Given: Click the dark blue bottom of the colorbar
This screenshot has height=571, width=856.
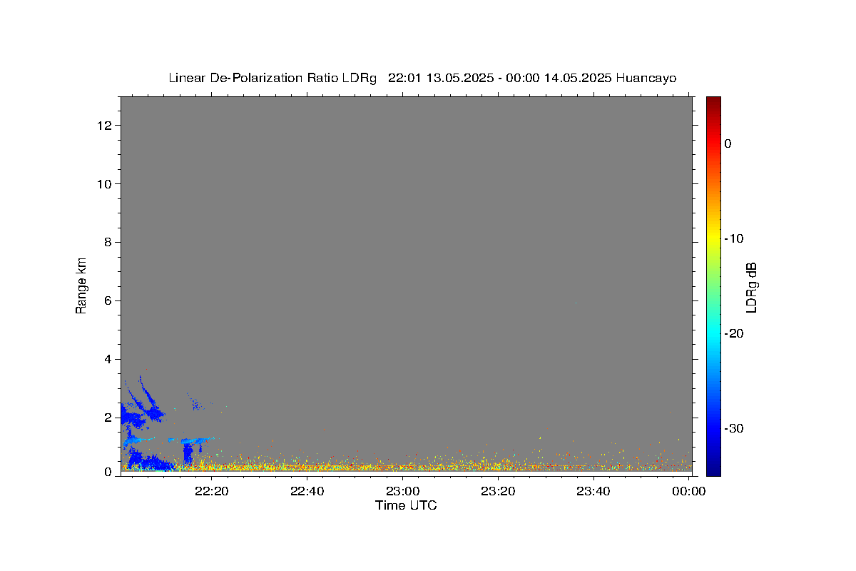Looking at the screenshot, I should click(x=713, y=470).
